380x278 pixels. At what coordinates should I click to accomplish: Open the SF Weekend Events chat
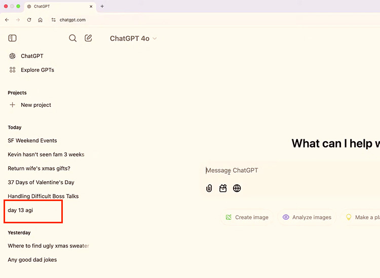[x=32, y=140]
